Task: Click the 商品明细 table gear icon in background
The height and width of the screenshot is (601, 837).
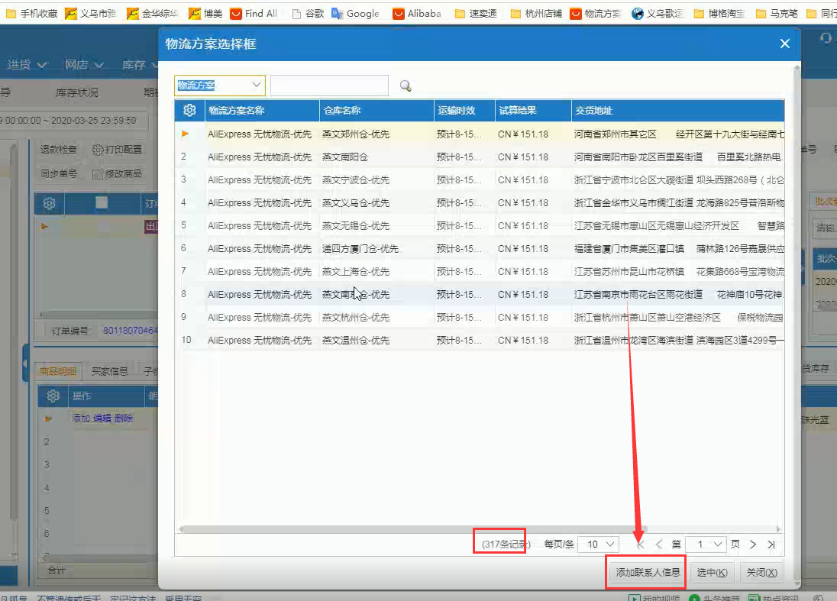Action: tap(53, 396)
